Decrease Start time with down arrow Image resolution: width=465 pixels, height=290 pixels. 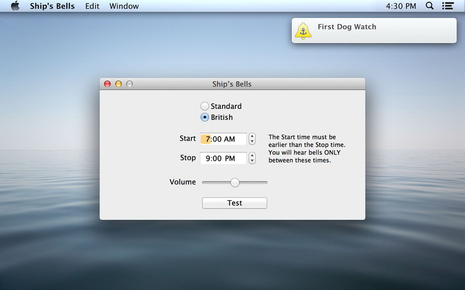[252, 142]
